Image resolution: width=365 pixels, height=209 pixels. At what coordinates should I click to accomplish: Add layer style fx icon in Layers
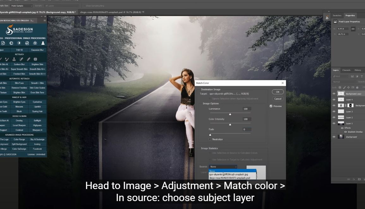tap(354, 179)
